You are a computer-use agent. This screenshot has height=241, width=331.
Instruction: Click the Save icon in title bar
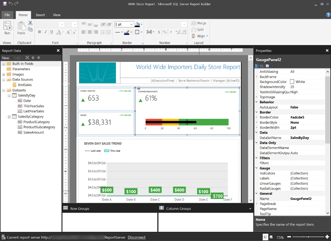coord(4,4)
